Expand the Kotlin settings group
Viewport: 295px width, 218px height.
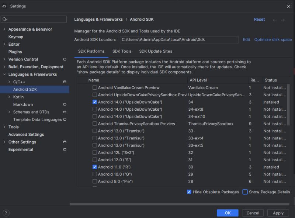pyautogui.click(x=8, y=97)
